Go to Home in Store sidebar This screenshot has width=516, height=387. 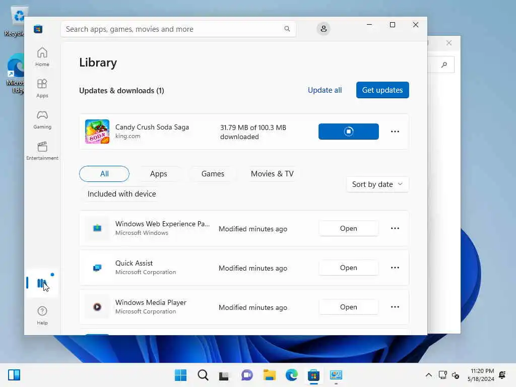42,57
